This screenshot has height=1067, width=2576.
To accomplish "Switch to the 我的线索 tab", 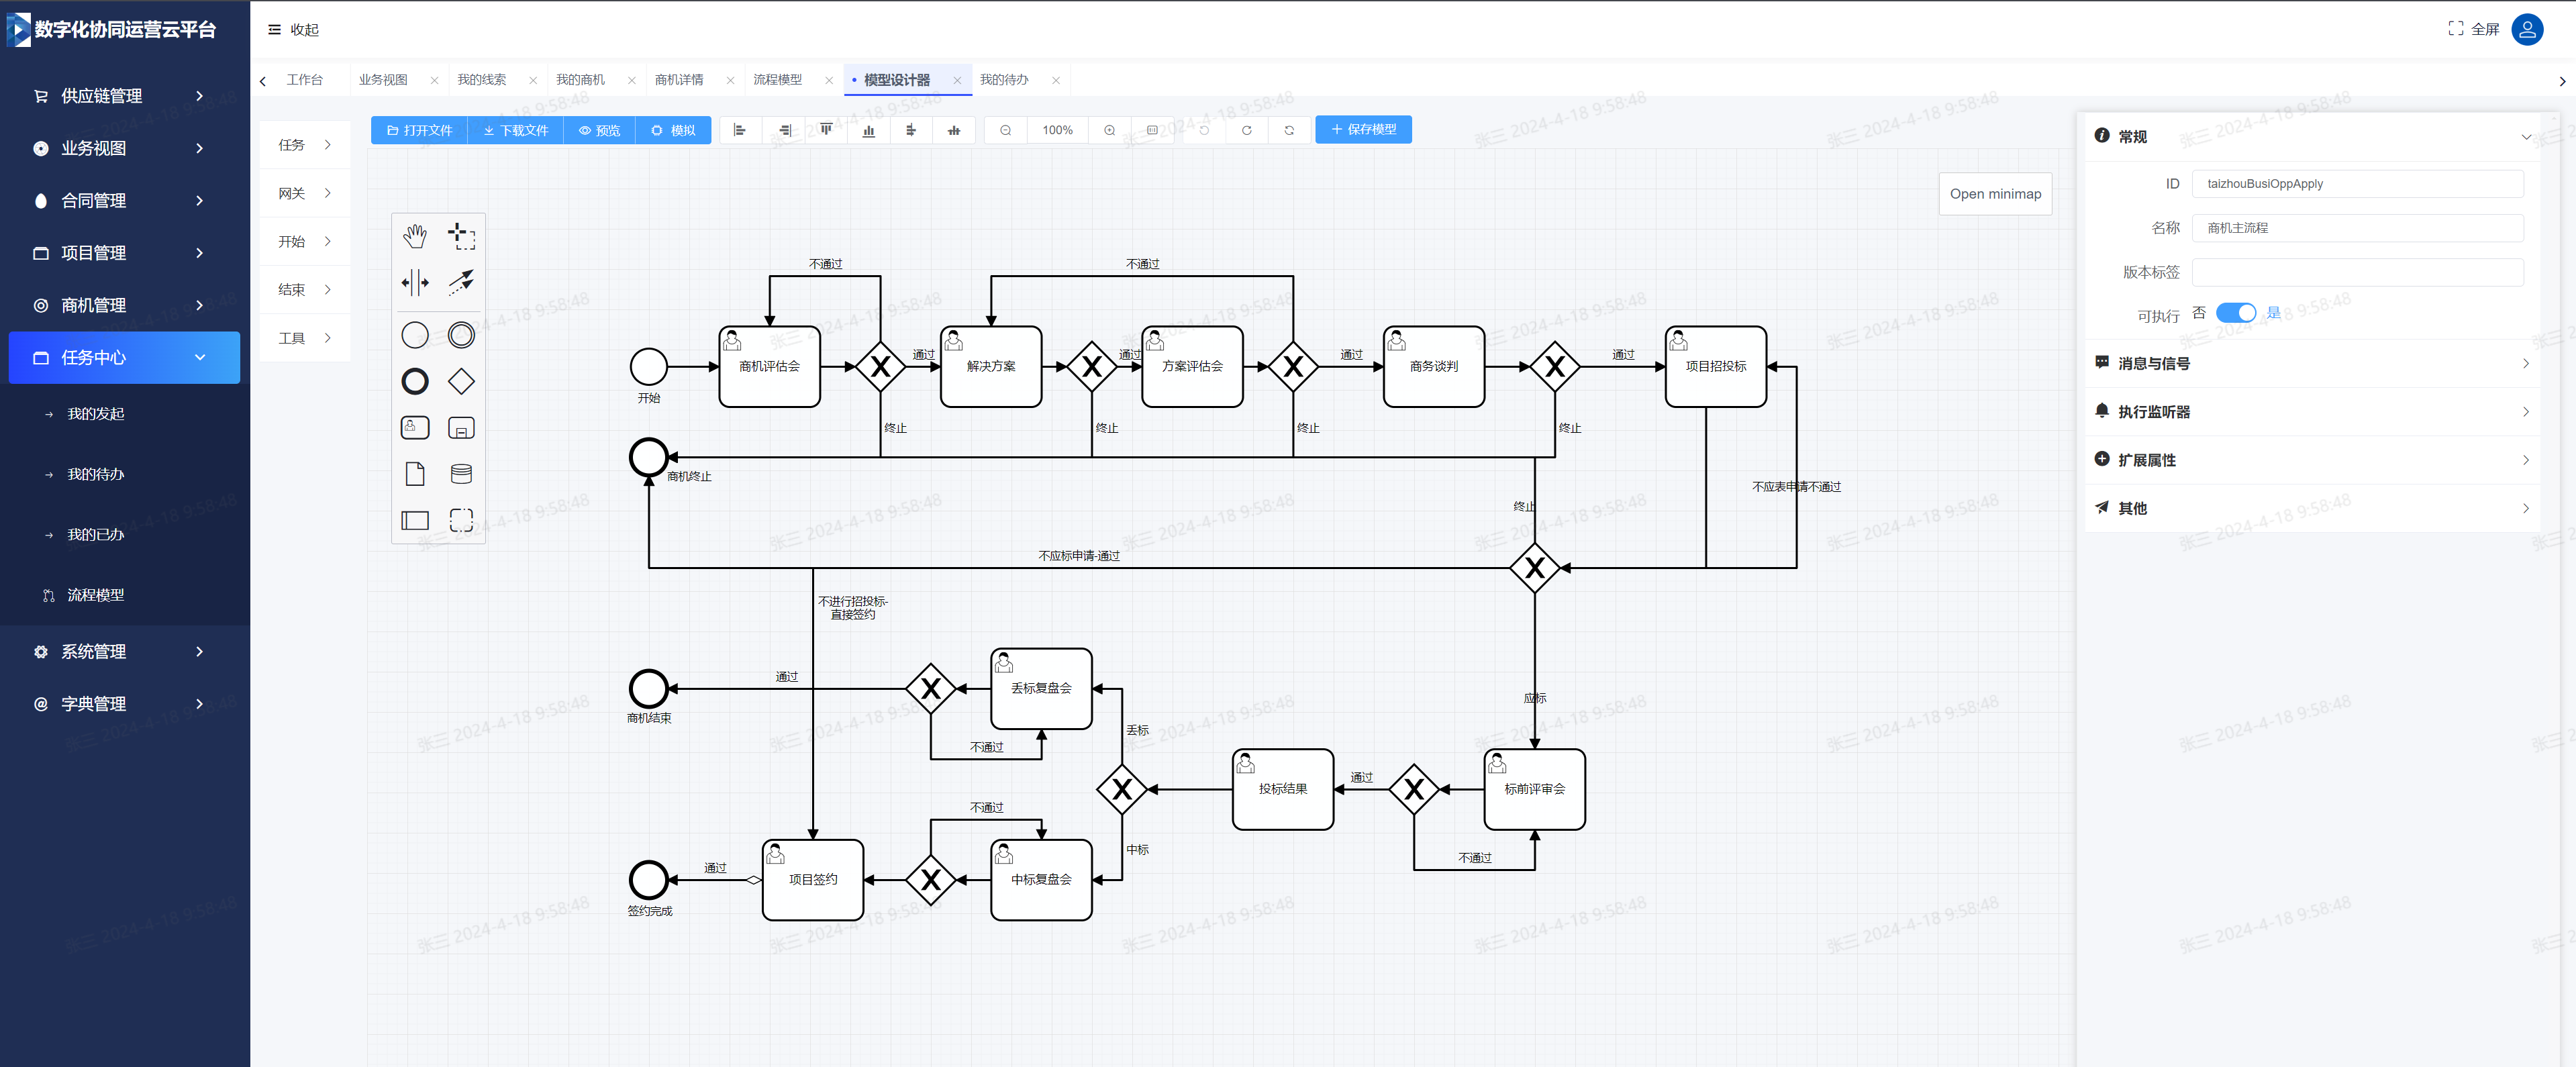I will click(x=481, y=80).
